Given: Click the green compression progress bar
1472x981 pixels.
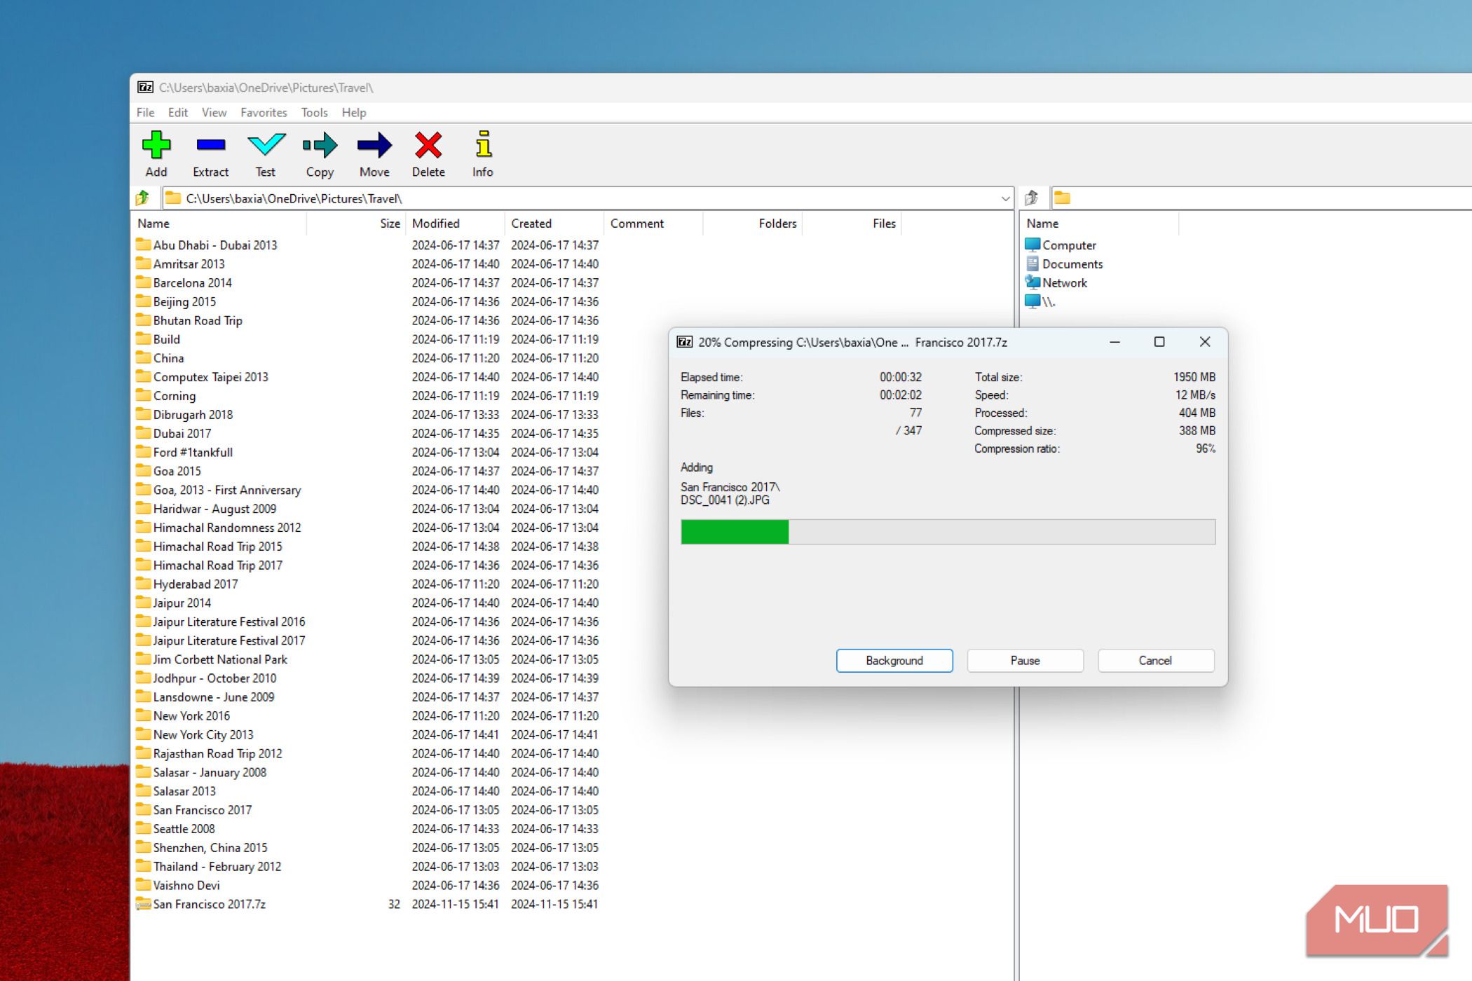Looking at the screenshot, I should [735, 532].
